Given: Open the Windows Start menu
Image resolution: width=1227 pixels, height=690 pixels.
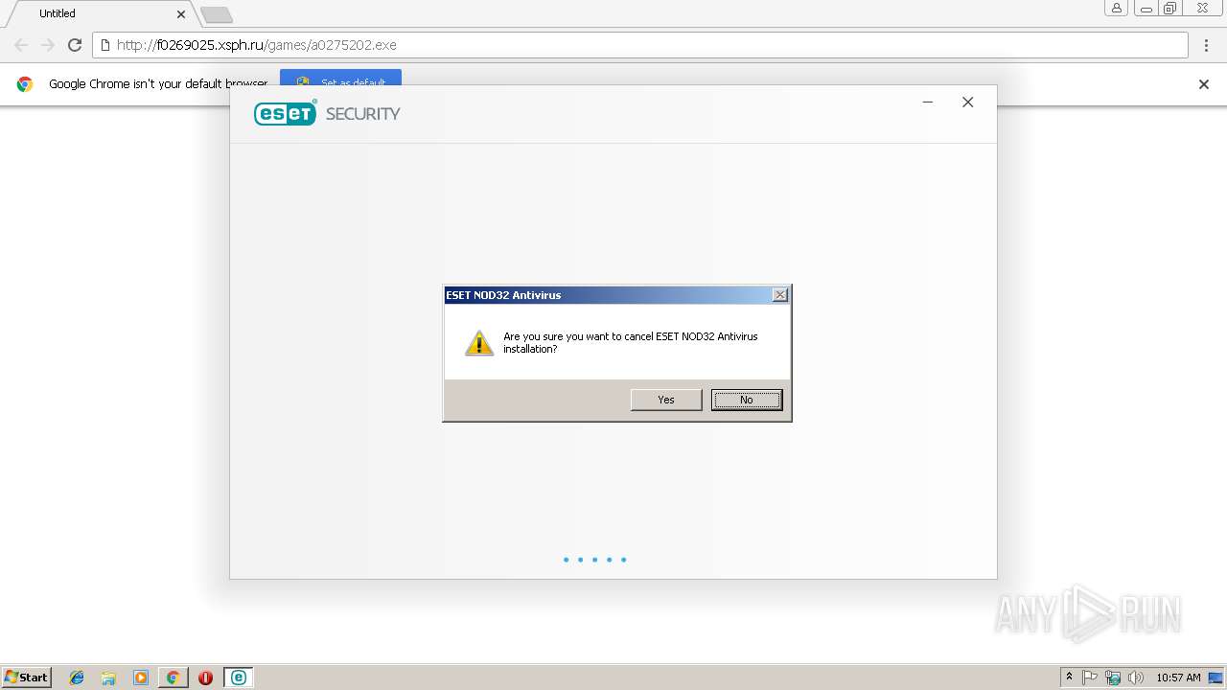Looking at the screenshot, I should tap(27, 677).
